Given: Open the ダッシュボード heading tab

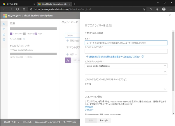Looking at the screenshot, I should [x=70, y=22].
